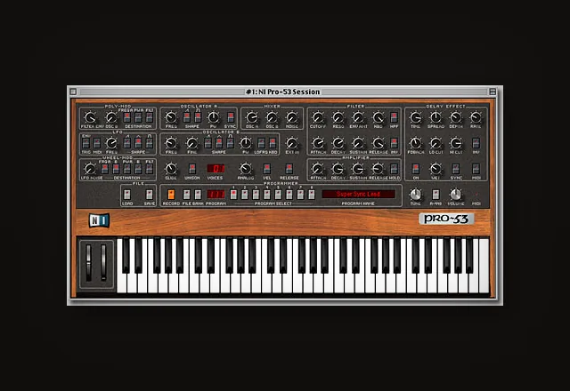
Task: Toggle Wheel-Mod FILT destination switch
Action: pyautogui.click(x=150, y=169)
